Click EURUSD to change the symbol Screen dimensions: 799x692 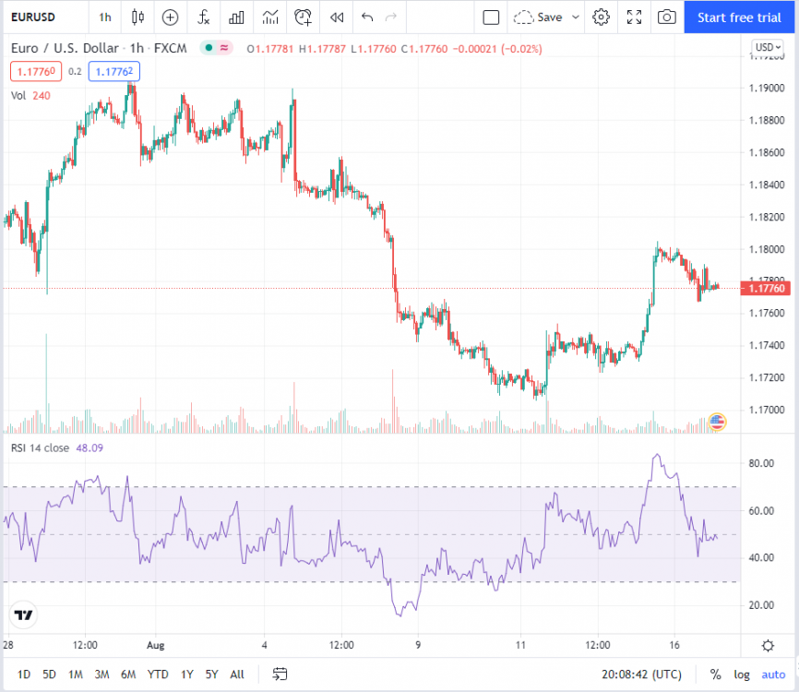(x=35, y=17)
